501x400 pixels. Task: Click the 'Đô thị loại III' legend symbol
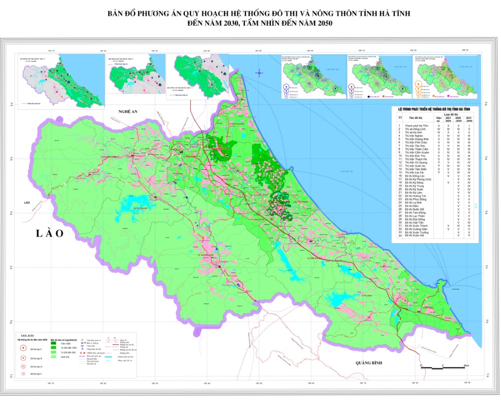point(24,358)
